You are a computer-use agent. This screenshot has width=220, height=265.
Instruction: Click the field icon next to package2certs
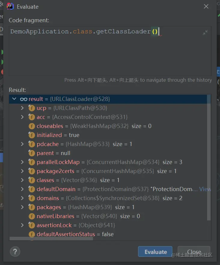pos(32,171)
